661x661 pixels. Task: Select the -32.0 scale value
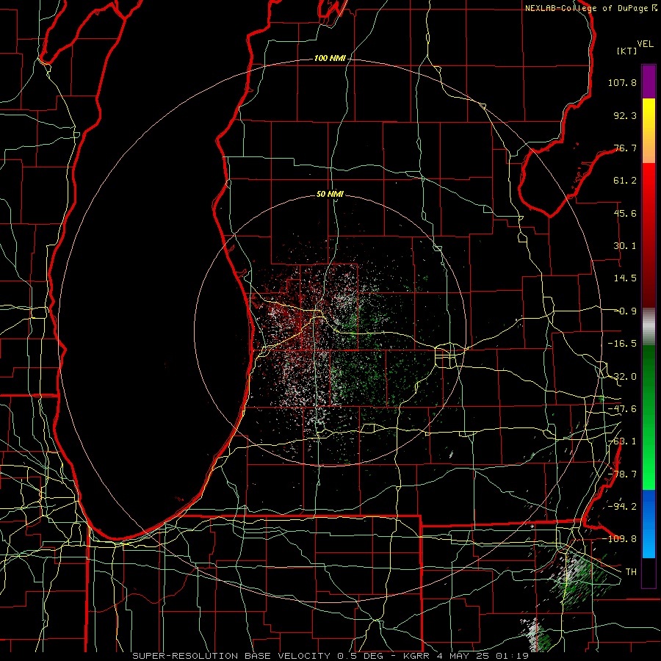[622, 377]
